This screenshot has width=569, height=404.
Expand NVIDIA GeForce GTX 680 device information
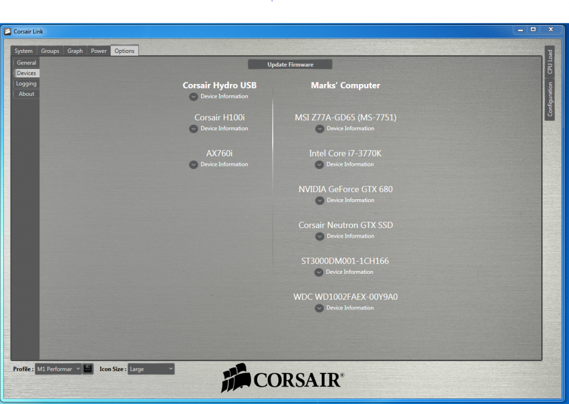click(x=320, y=200)
